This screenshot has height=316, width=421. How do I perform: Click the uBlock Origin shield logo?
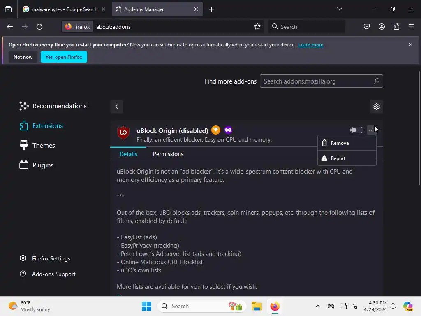123,132
